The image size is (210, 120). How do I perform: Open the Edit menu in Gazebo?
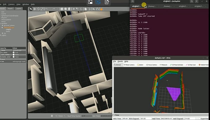[5, 4]
